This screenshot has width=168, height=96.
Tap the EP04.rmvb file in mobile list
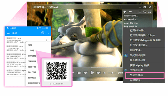pos(16,64)
